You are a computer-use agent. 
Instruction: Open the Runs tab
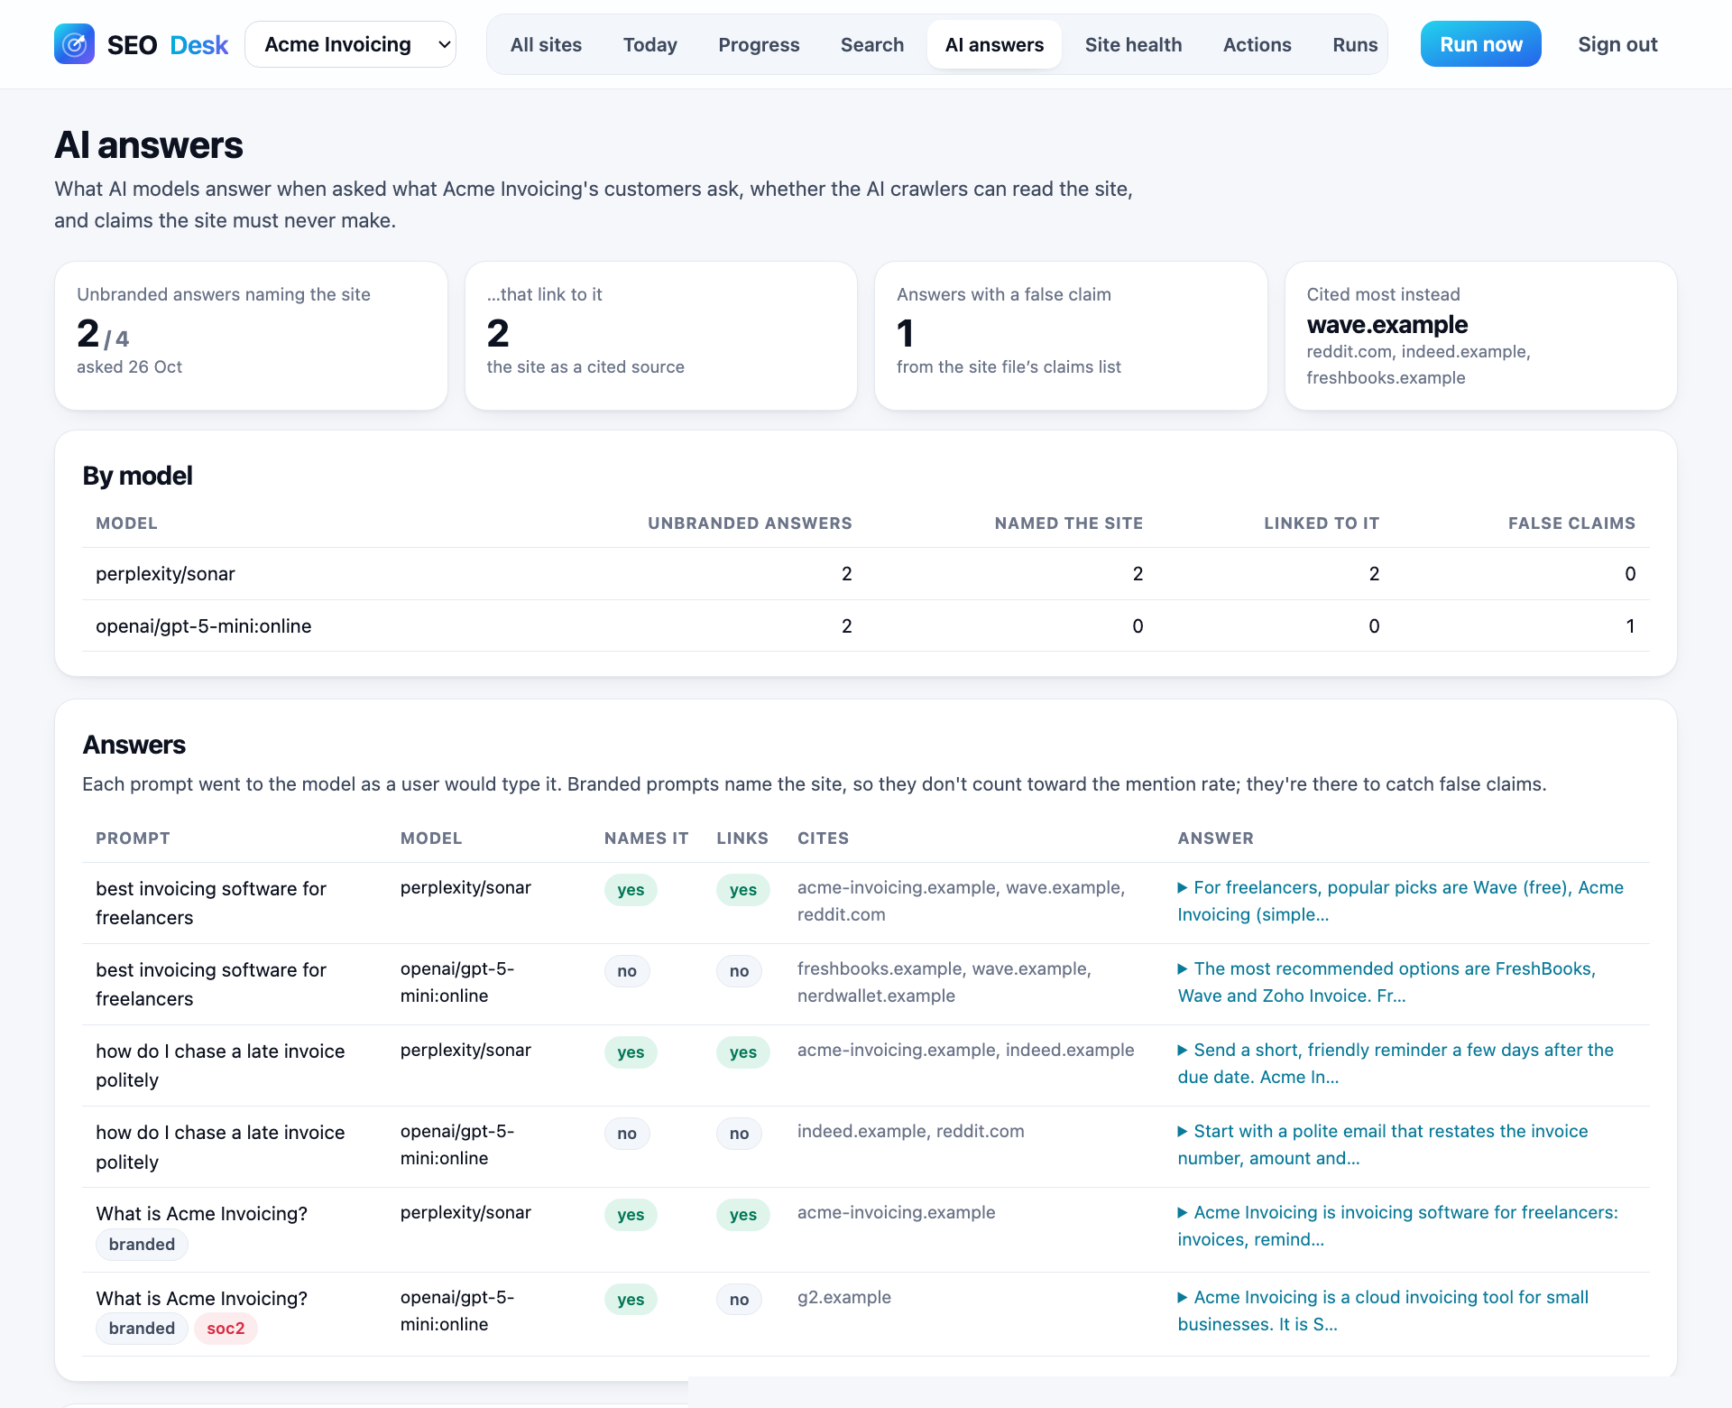pos(1355,44)
